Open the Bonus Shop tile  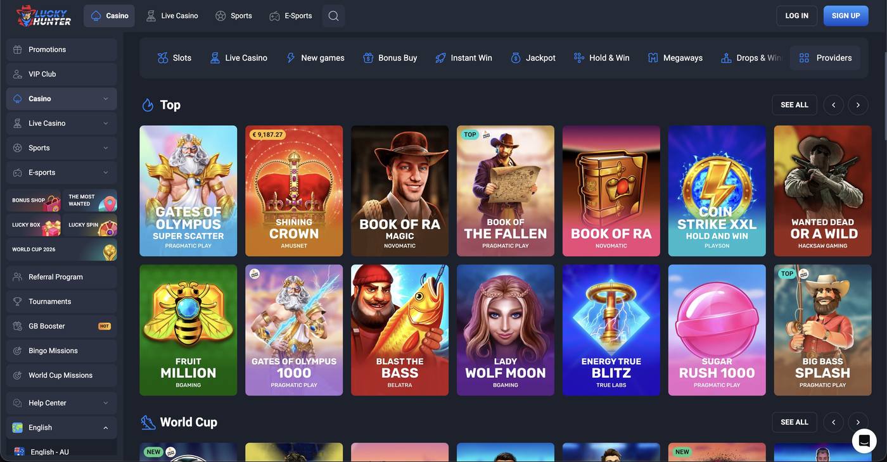34,201
